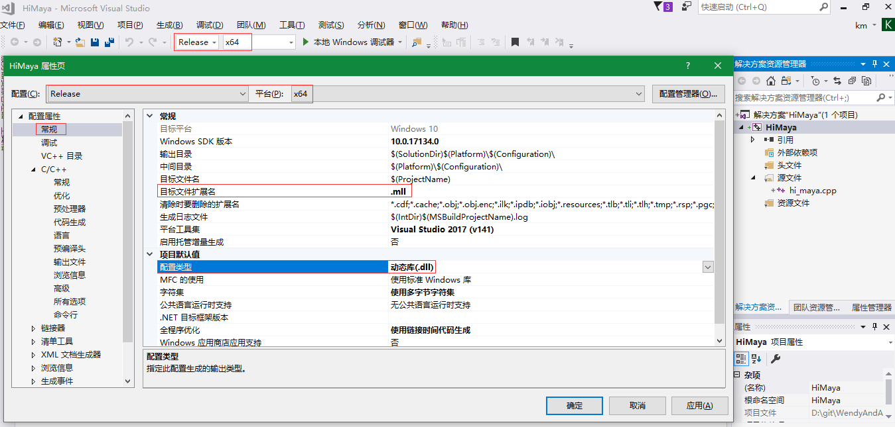Select 头文件 folder in Solution Explorer
This screenshot has width=895, height=427.
tap(790, 165)
